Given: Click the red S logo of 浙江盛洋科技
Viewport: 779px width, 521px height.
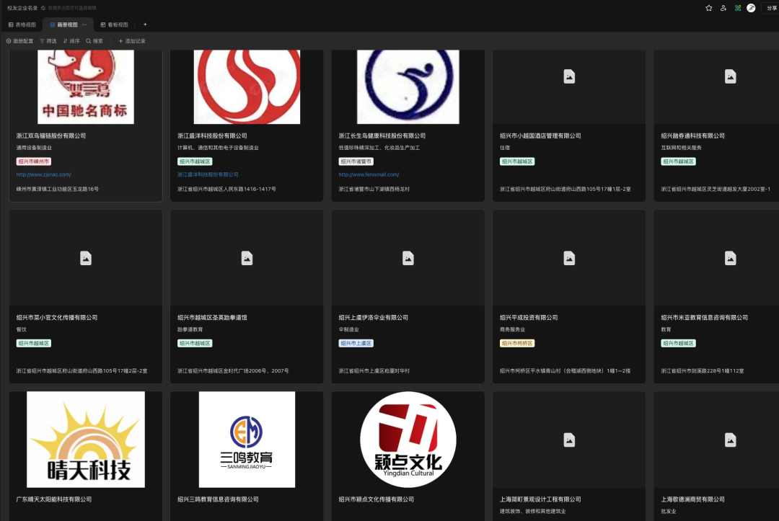Looking at the screenshot, I should point(247,86).
